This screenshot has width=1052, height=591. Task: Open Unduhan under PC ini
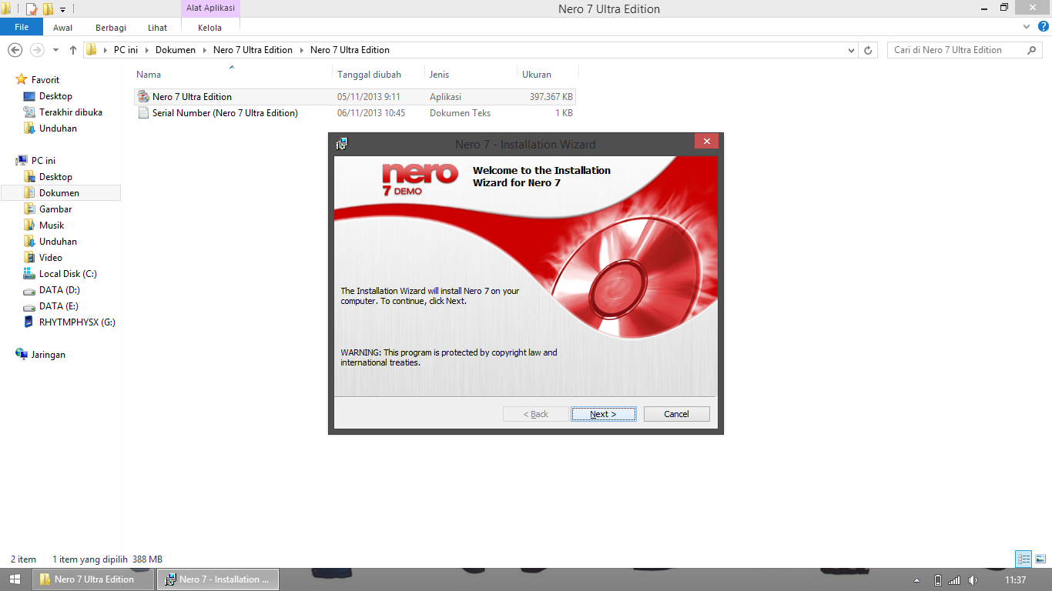pyautogui.click(x=58, y=242)
